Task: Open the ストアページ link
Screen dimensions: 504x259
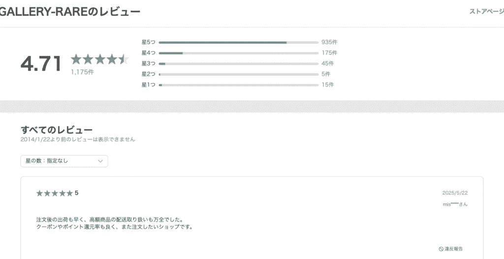Action: click(487, 12)
